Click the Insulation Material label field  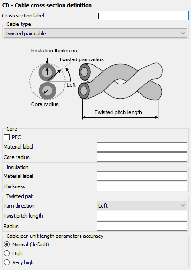pos(142,176)
